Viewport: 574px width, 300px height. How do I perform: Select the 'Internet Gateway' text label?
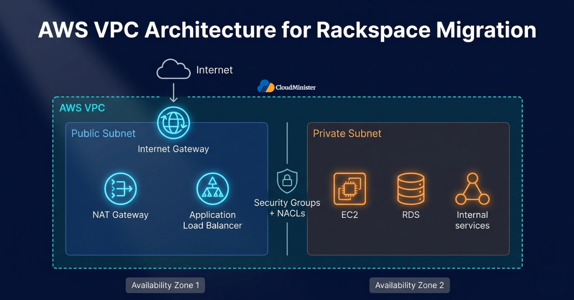coord(173,149)
